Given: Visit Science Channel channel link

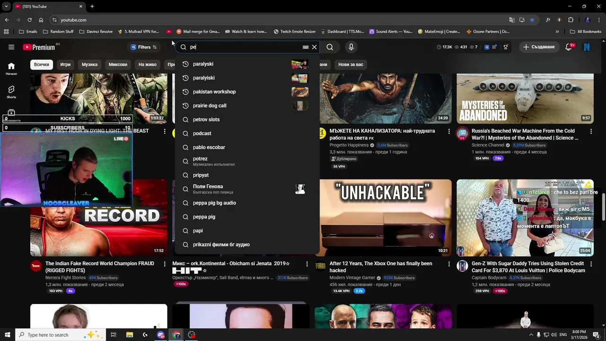Looking at the screenshot, I should (x=488, y=145).
